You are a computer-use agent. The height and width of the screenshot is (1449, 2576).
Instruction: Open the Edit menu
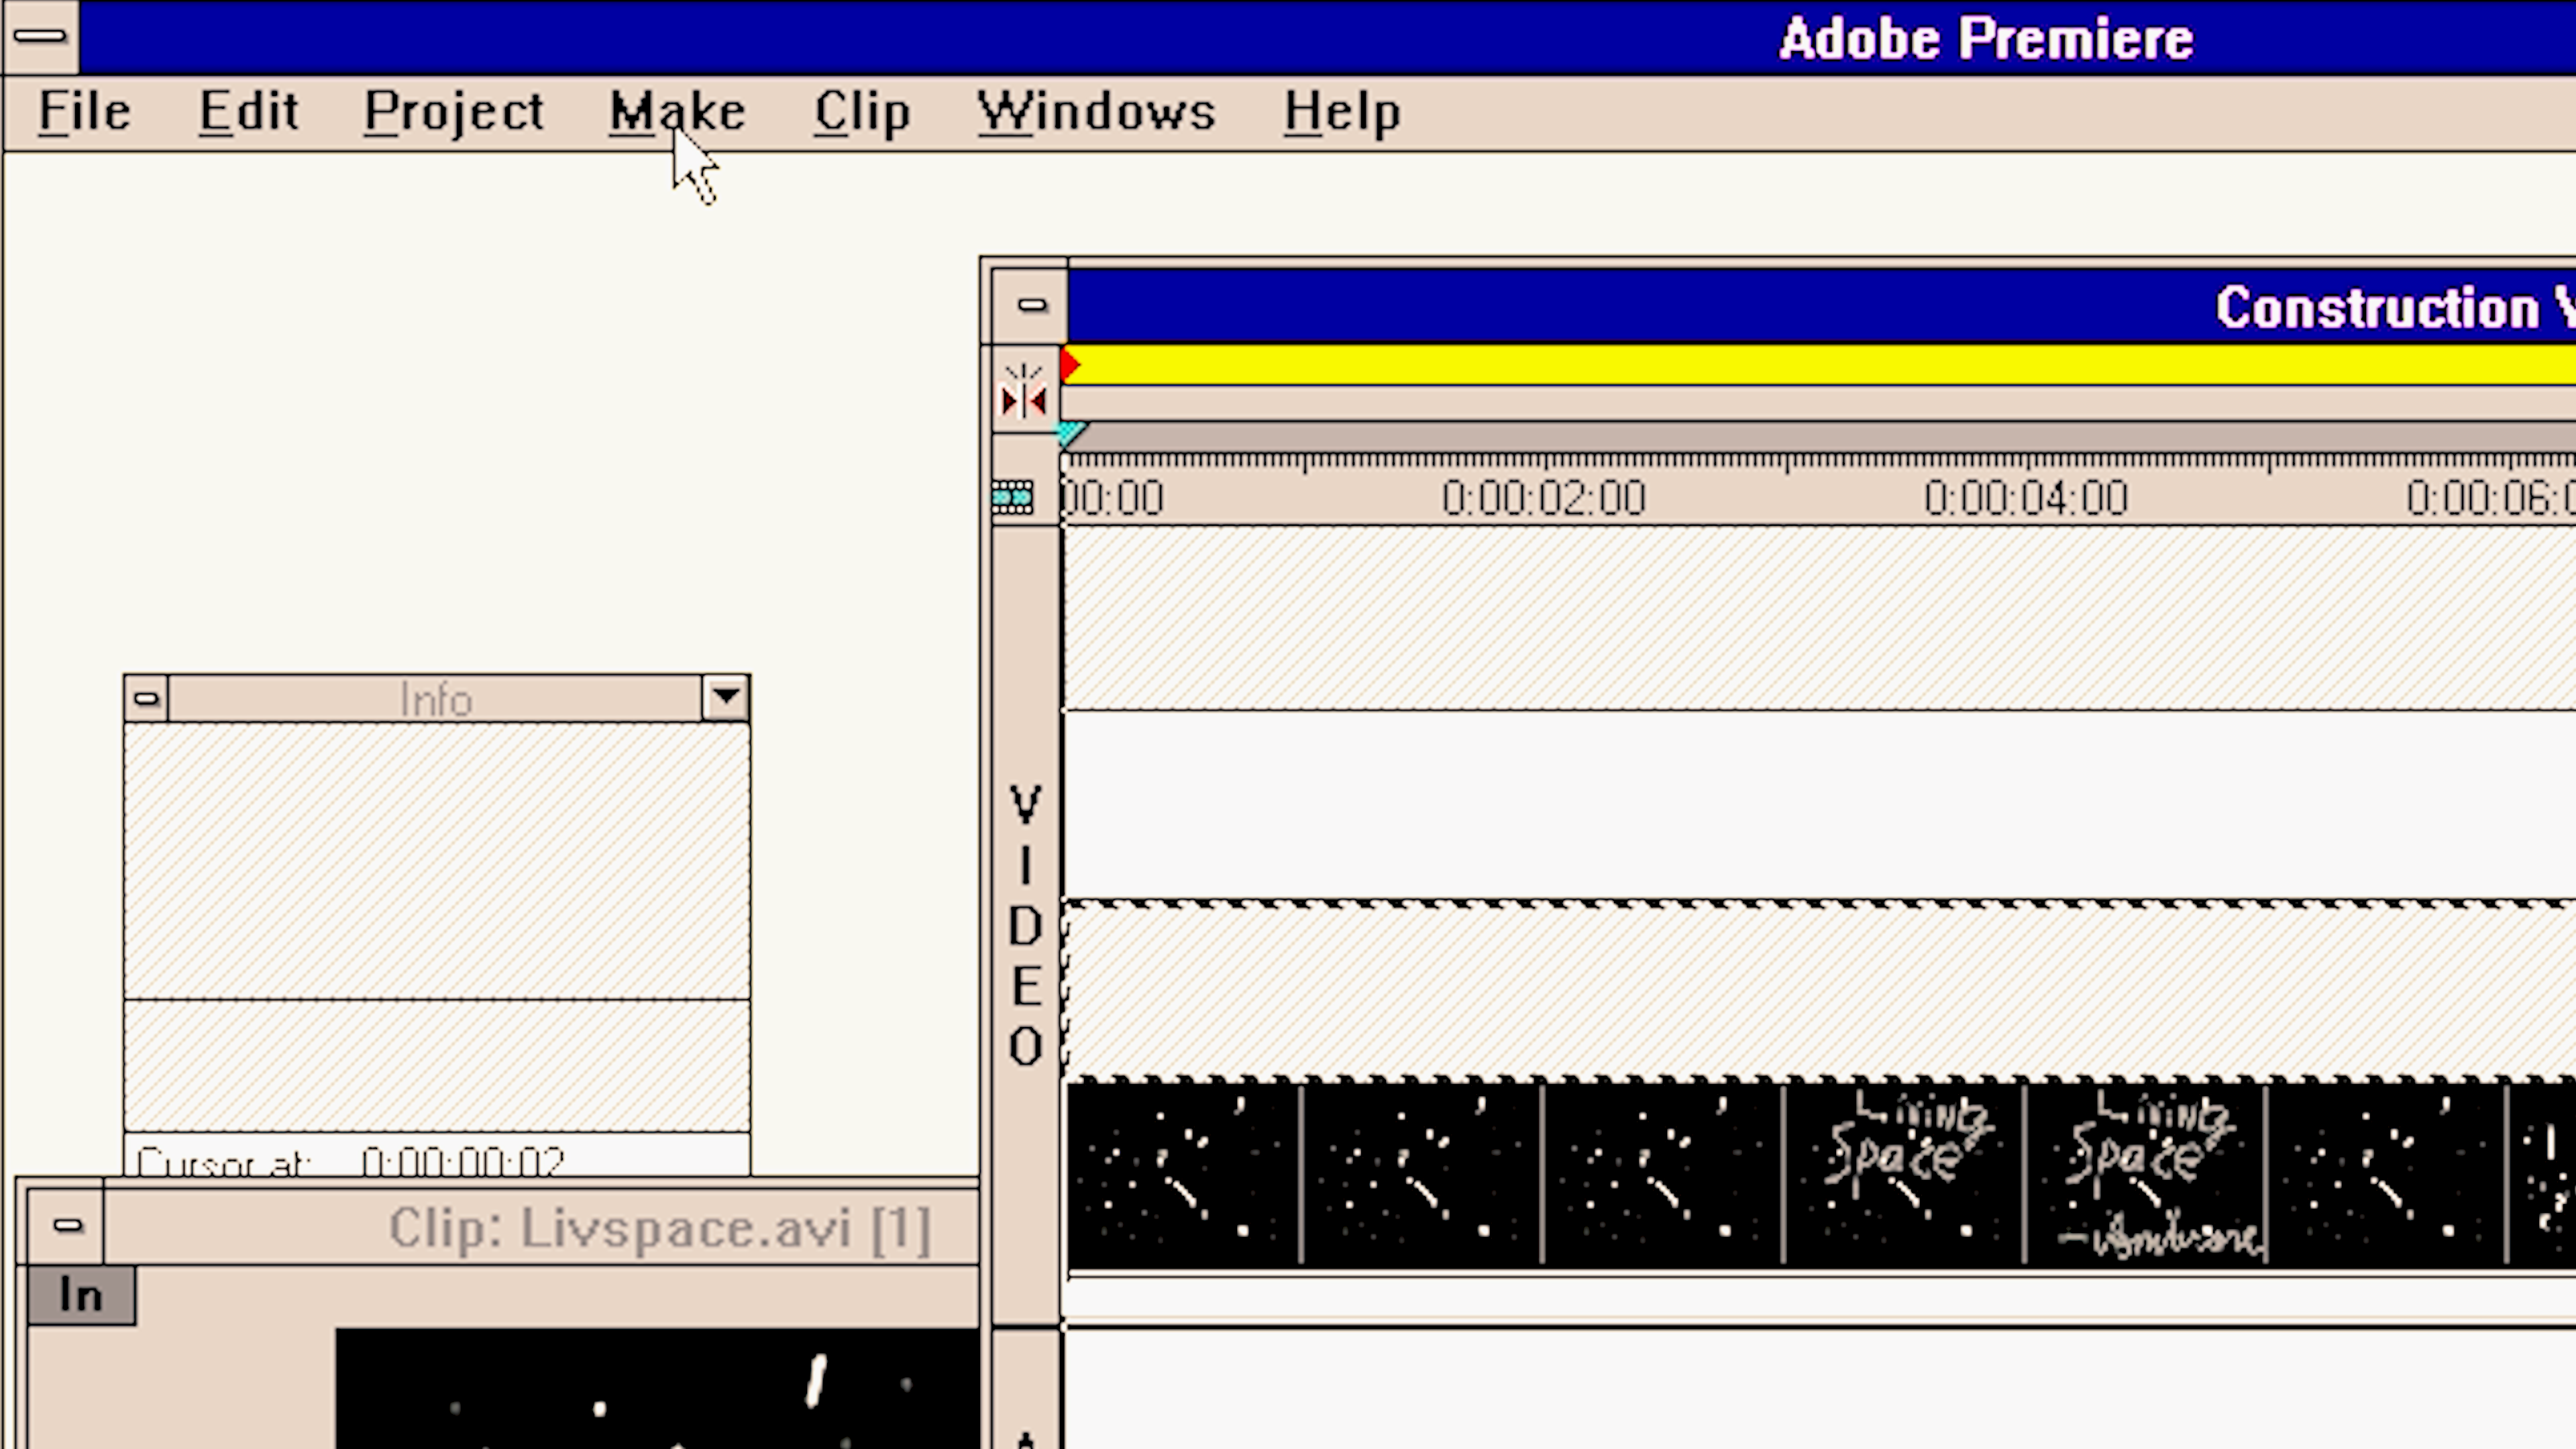coord(248,111)
